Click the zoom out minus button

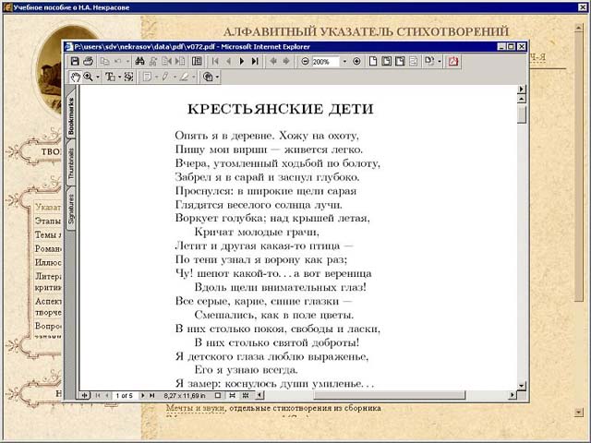[x=305, y=62]
